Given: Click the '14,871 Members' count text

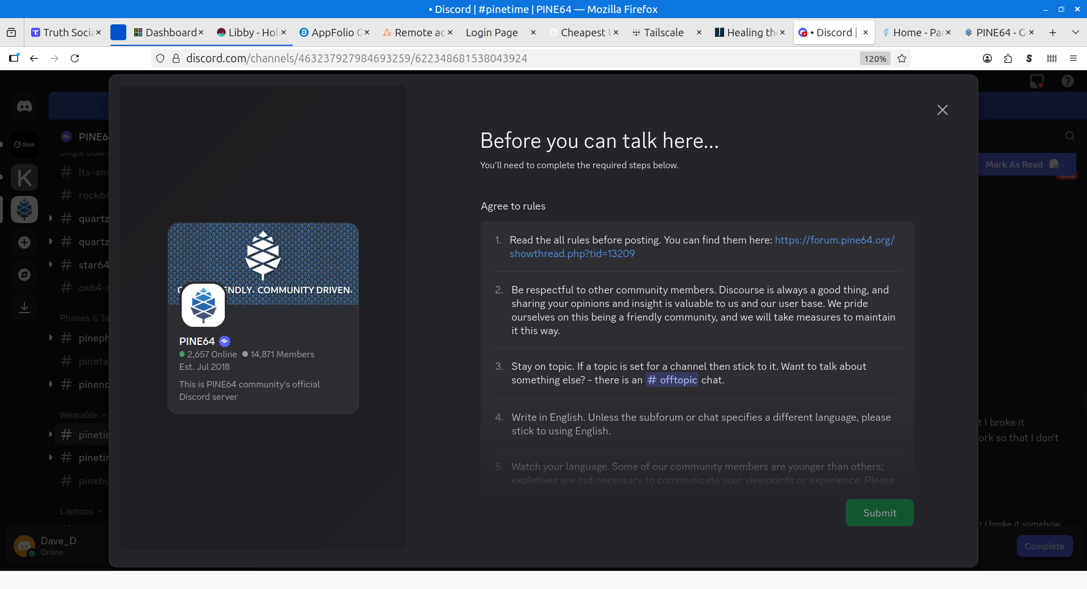Looking at the screenshot, I should (x=283, y=354).
